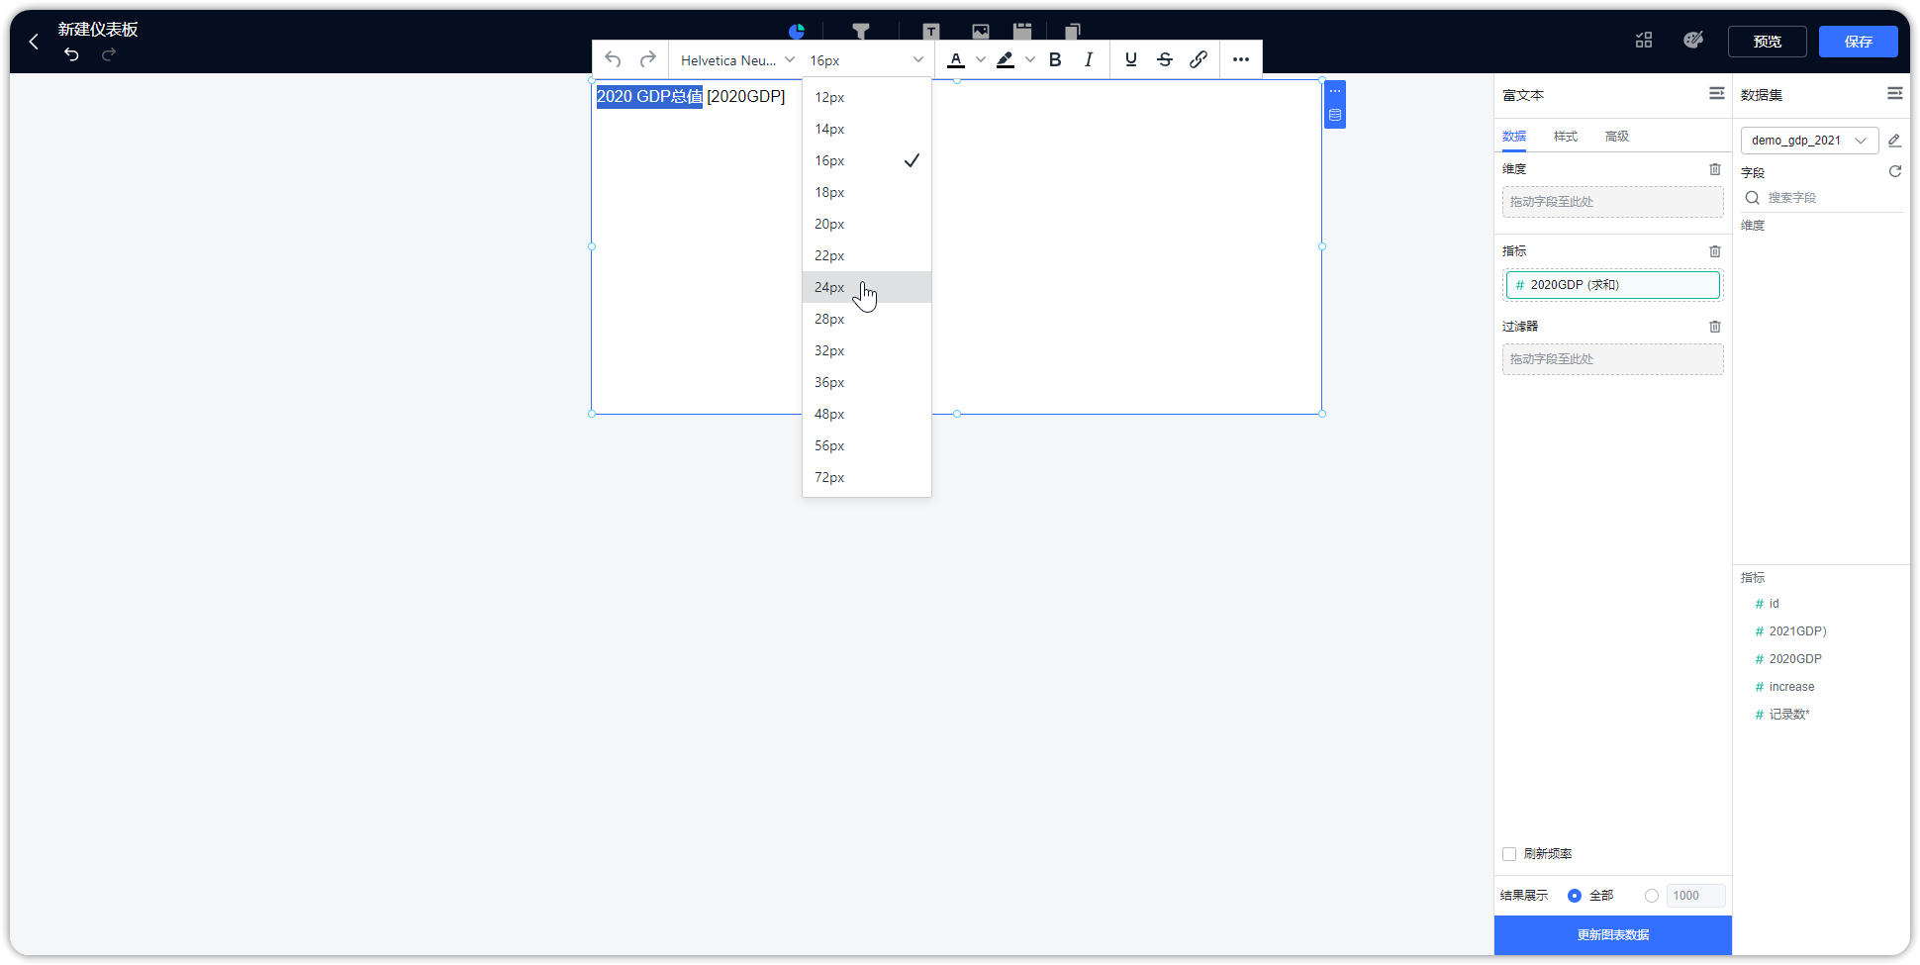Insert a rich text component icon
Screen dimensions: 1920x965
930,32
